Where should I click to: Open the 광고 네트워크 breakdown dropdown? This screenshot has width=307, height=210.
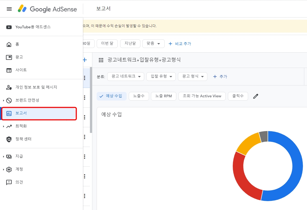pos(126,77)
